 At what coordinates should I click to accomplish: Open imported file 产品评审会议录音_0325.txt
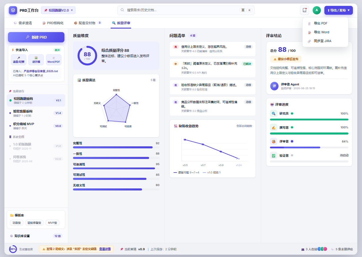point(41,71)
